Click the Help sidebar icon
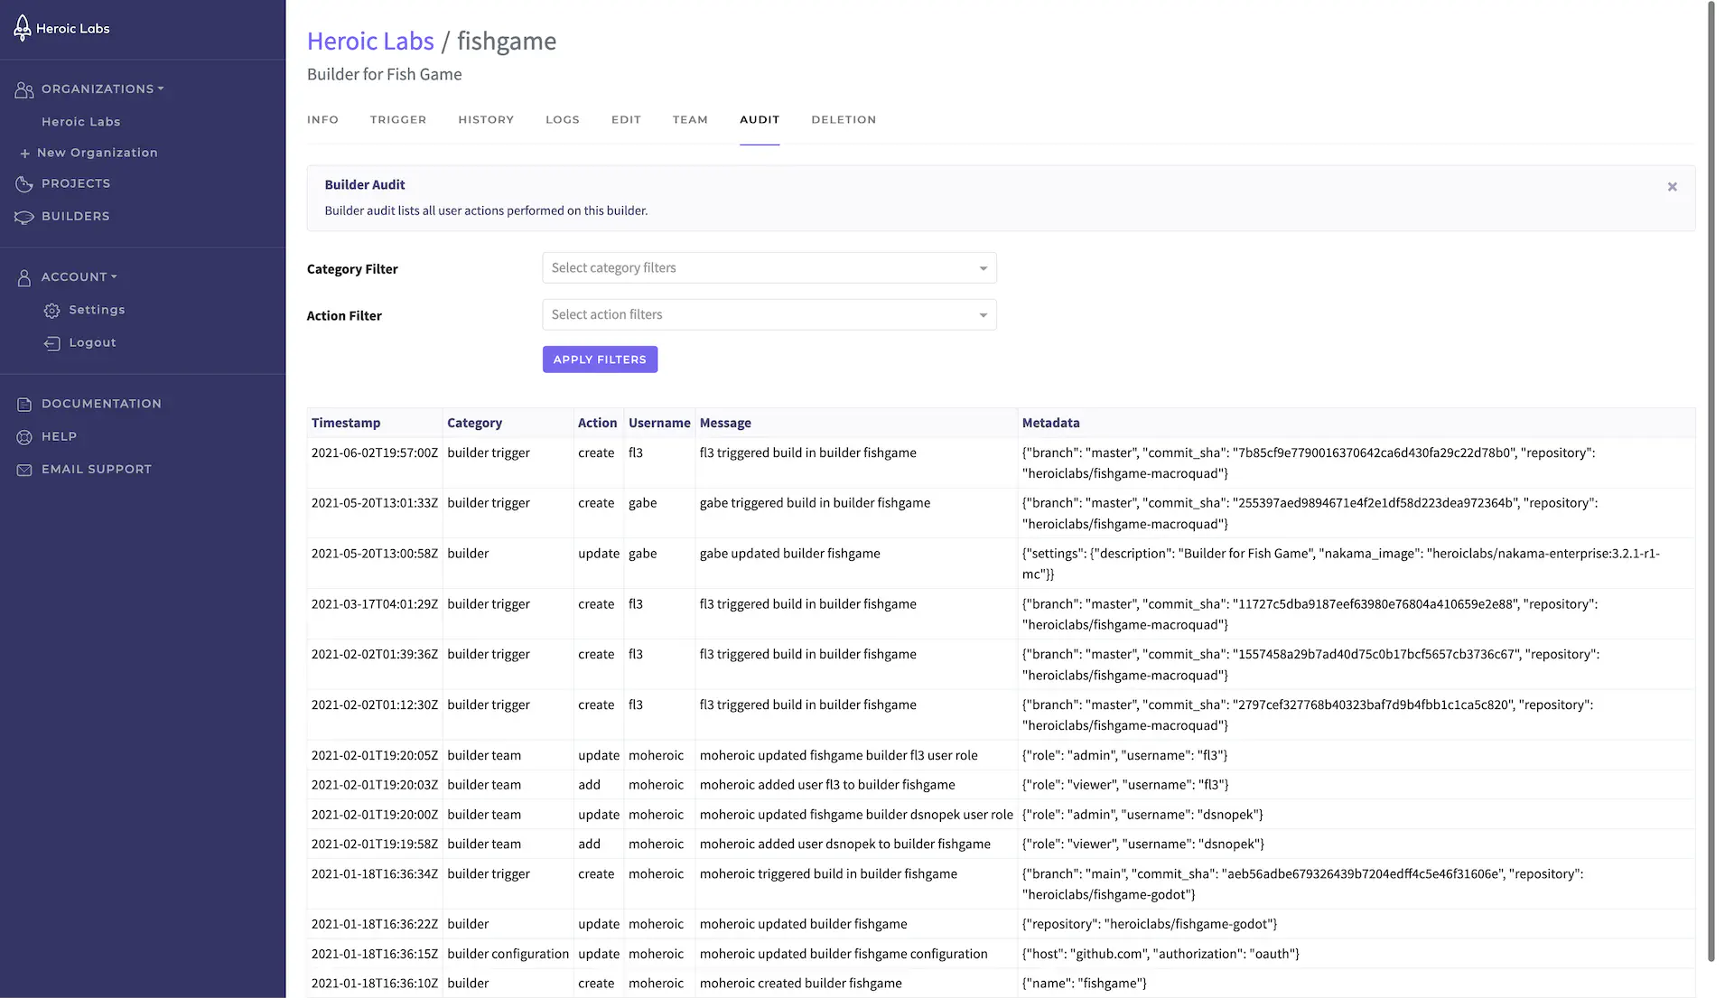 coord(24,435)
